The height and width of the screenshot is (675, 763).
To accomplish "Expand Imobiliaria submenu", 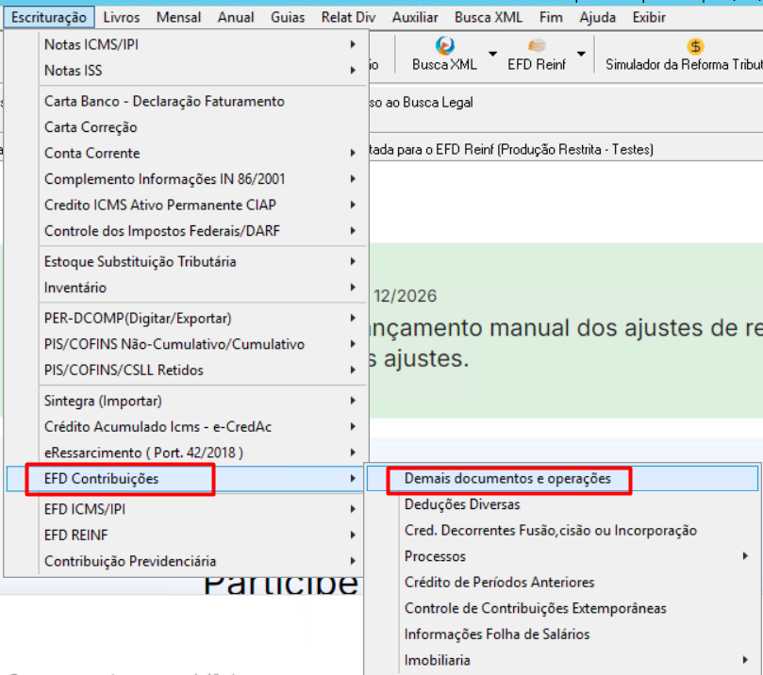I will [x=562, y=660].
